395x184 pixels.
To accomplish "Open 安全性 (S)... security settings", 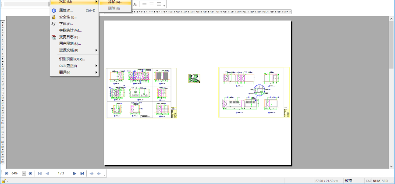I will [x=75, y=17].
